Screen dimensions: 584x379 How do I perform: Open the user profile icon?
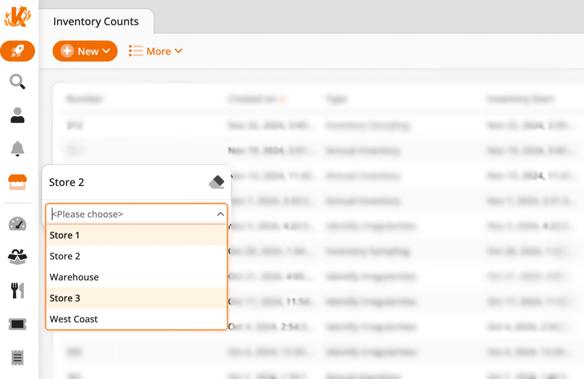pos(17,115)
